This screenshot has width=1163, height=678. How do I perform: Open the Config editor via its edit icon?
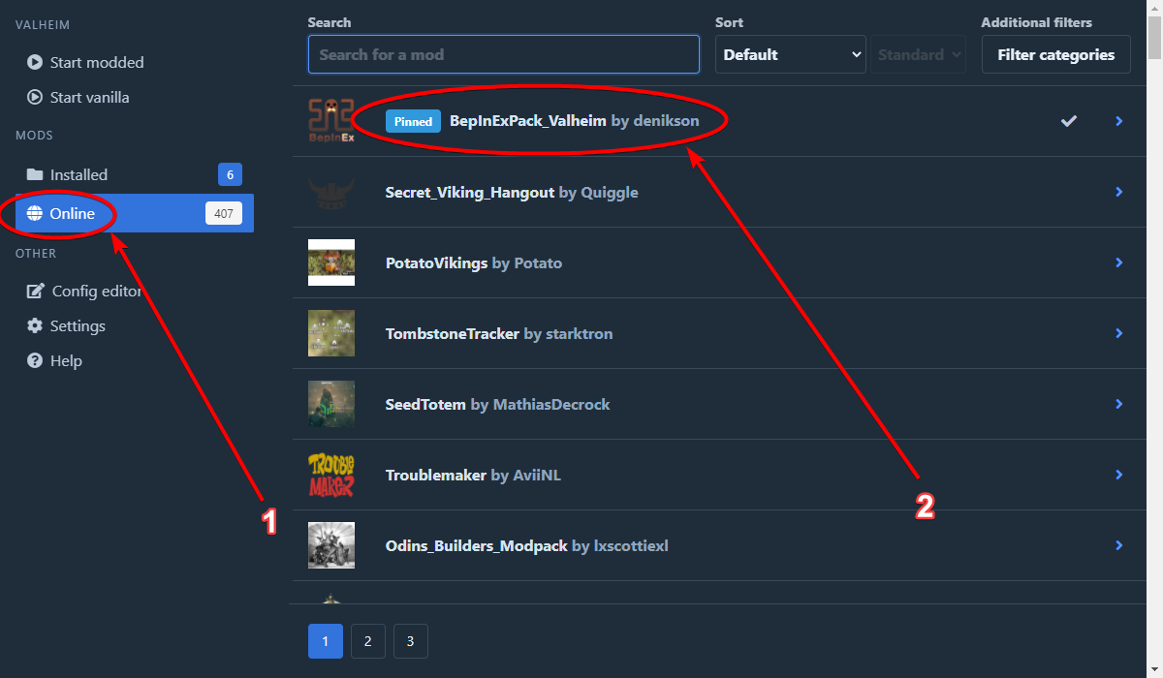[x=36, y=291]
